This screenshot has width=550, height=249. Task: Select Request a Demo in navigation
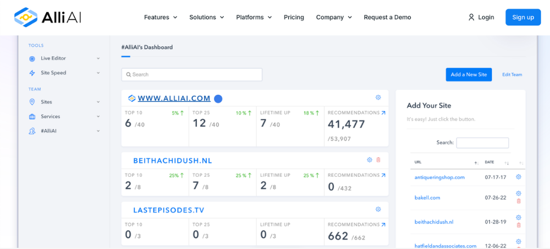387,17
